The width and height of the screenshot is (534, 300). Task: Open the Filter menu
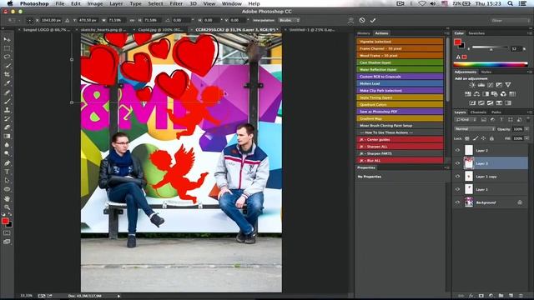point(176,3)
